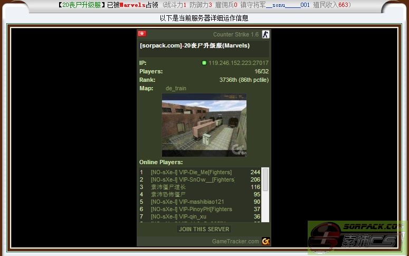
Task: Click the server IP address 119.246.152.223:27017
Action: click(x=238, y=63)
